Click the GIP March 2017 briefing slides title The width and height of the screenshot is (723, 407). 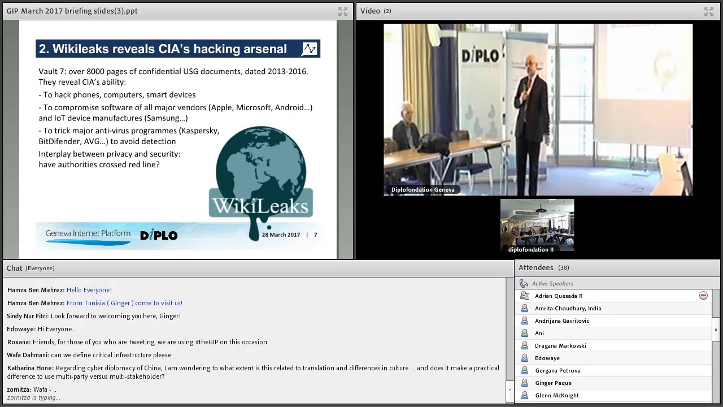click(x=72, y=11)
